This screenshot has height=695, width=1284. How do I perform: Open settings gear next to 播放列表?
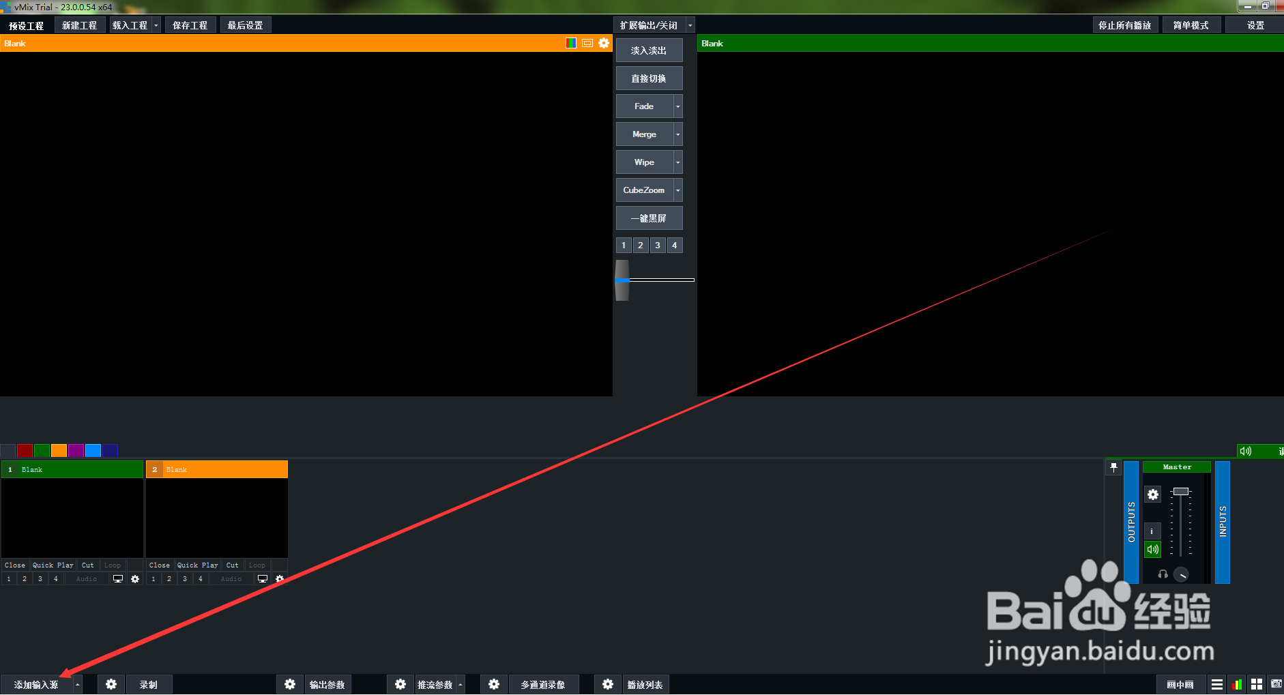click(608, 684)
